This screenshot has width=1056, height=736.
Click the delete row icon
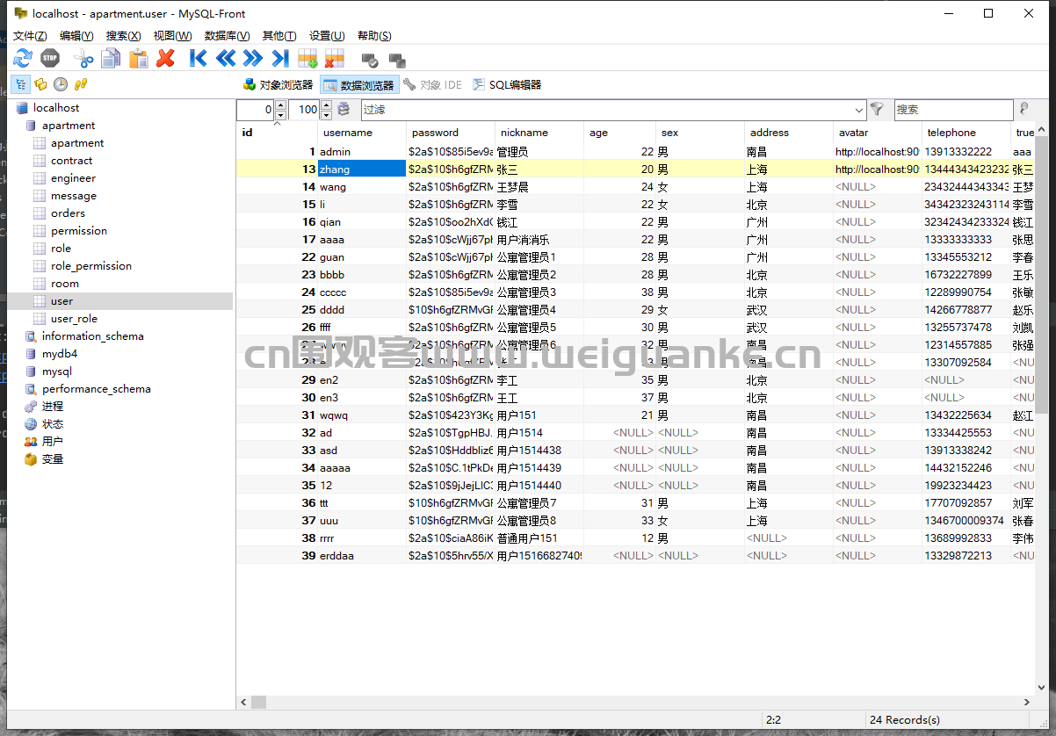point(335,58)
